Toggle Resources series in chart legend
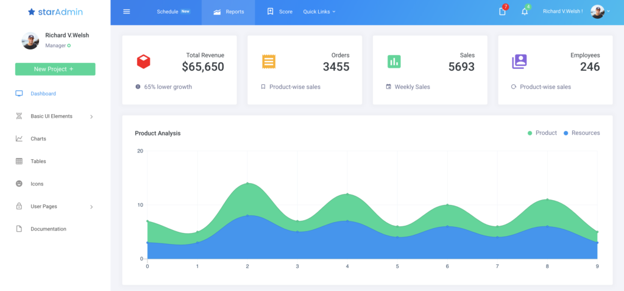 pos(581,133)
